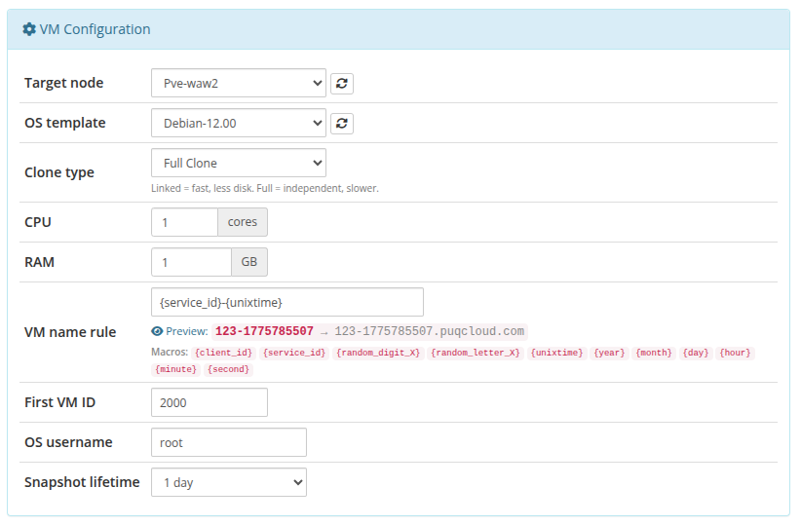Image resolution: width=801 pixels, height=525 pixels.
Task: Click the 'cores' unit label
Action: click(243, 222)
